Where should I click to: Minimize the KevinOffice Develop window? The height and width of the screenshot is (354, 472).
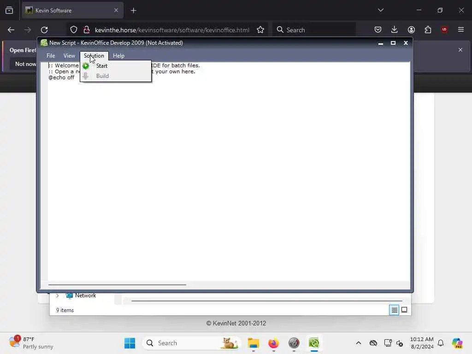click(x=380, y=43)
